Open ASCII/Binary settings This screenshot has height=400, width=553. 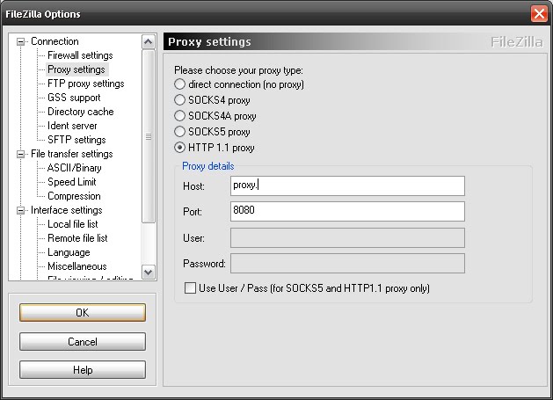coord(75,168)
